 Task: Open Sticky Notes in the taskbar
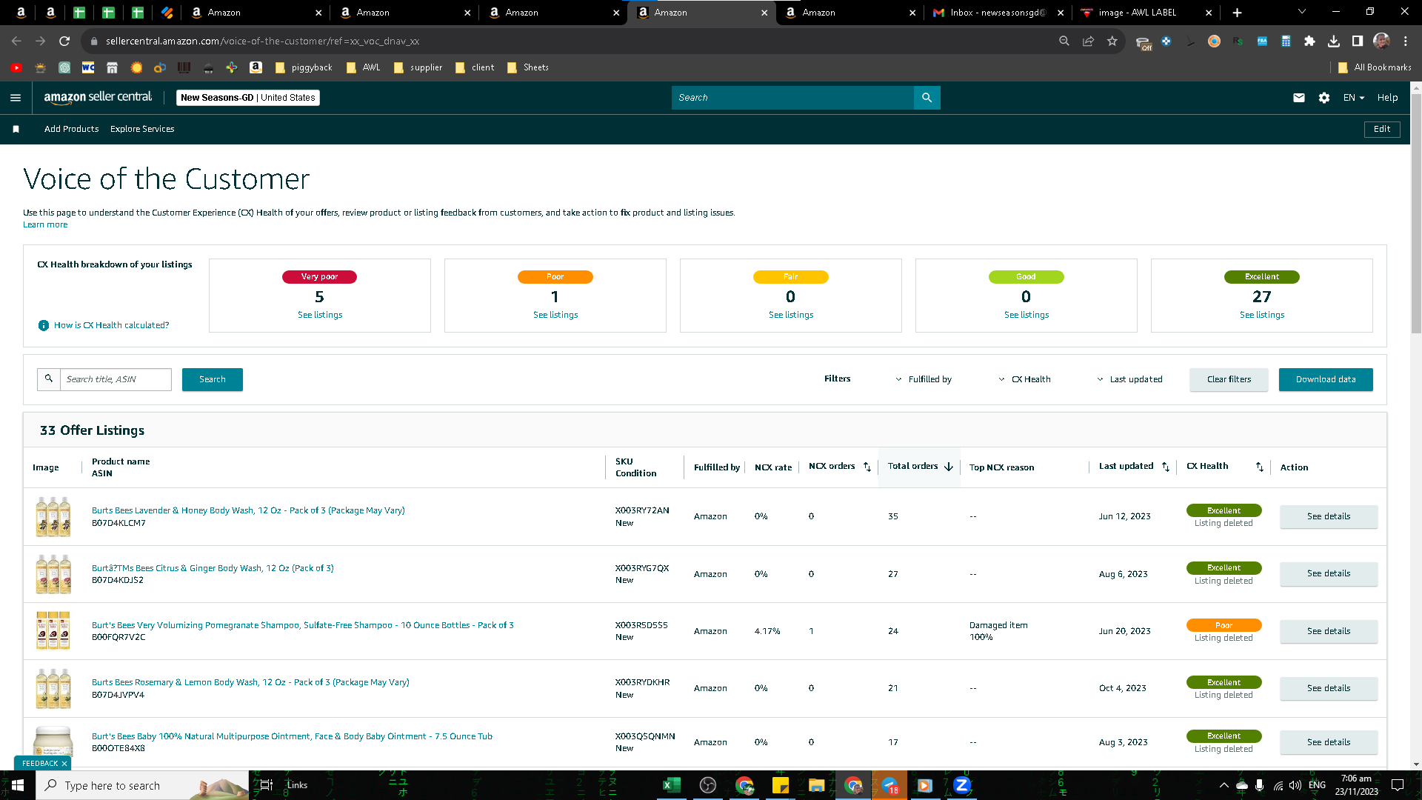point(780,785)
